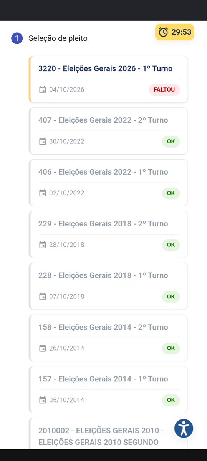The height and width of the screenshot is (461, 207).
Task: Click the alarm clock timer icon
Action: coord(163,32)
